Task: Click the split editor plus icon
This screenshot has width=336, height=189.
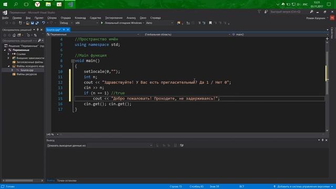Action: 327,39
